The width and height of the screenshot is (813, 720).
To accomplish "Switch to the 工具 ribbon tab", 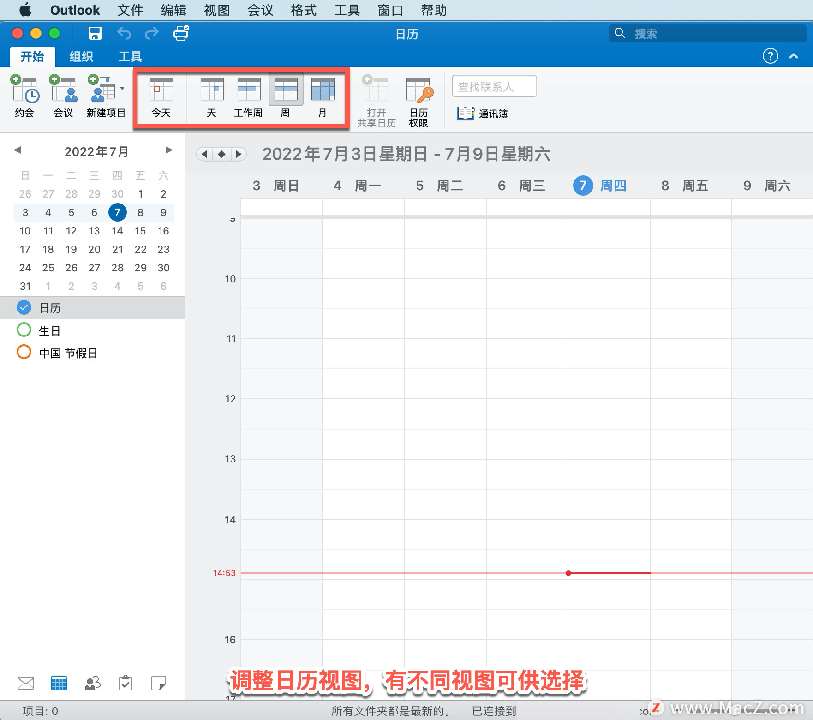I will pyautogui.click(x=130, y=56).
